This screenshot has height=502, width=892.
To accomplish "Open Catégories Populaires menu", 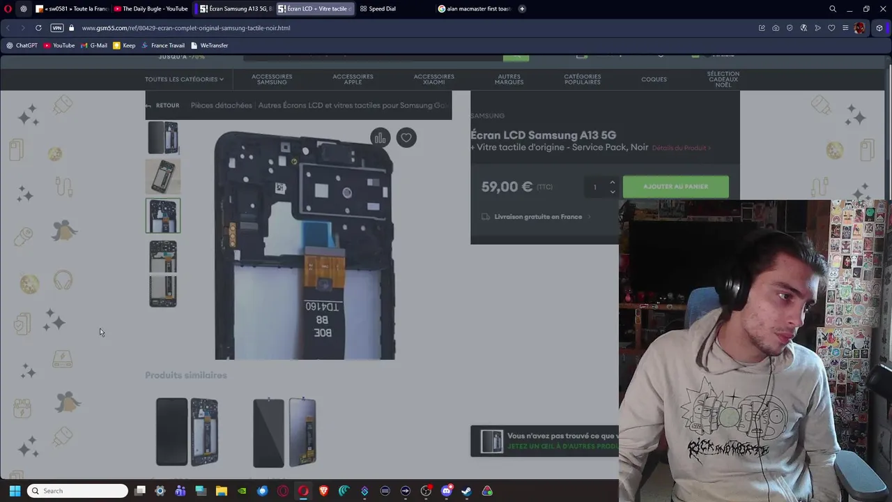I will click(582, 79).
